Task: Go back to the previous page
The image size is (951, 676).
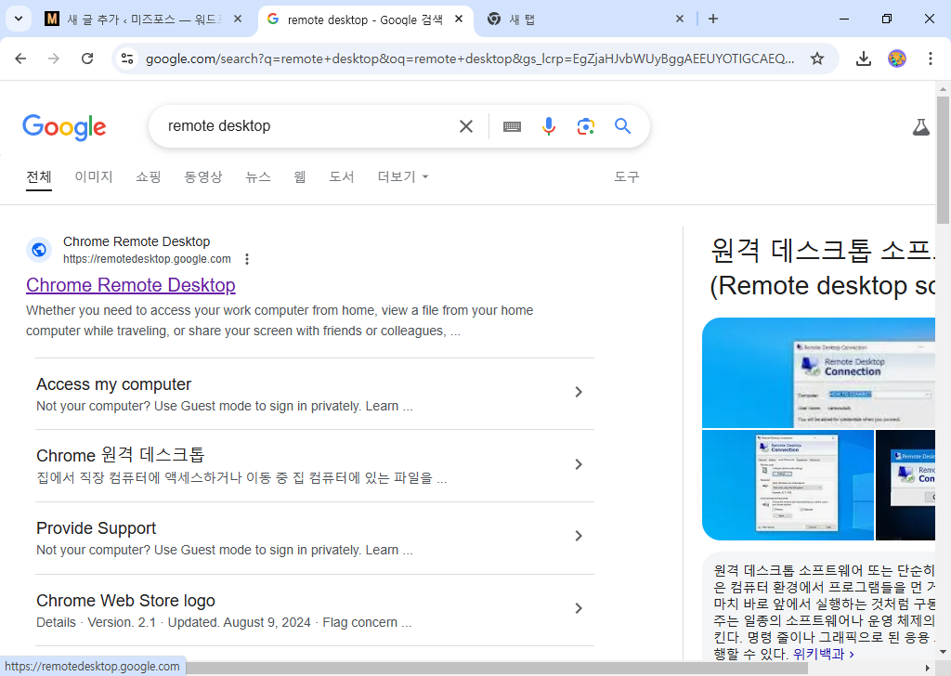Action: 20,58
